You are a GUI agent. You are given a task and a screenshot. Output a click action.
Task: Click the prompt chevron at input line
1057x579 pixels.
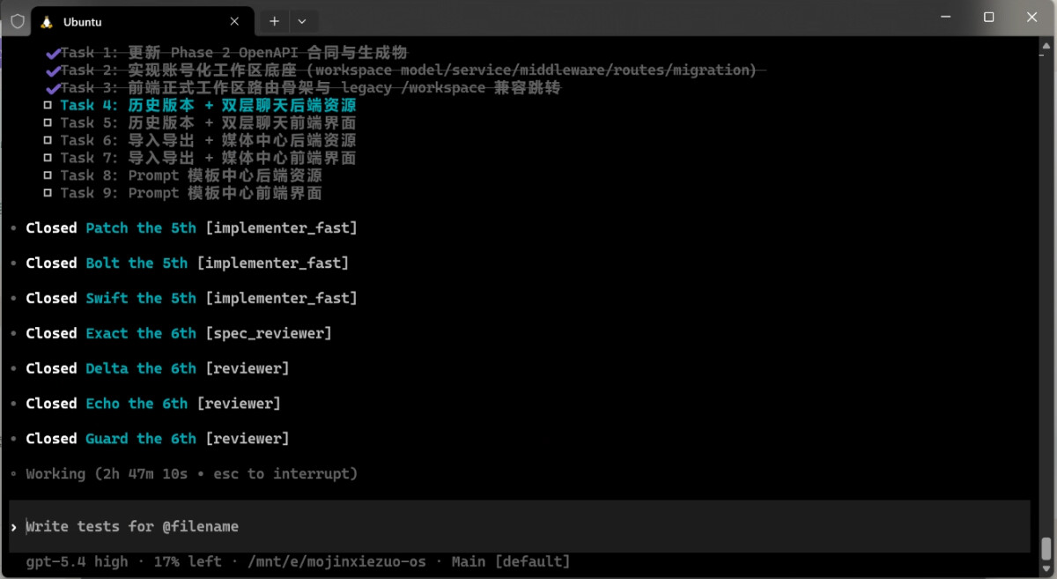pyautogui.click(x=14, y=527)
